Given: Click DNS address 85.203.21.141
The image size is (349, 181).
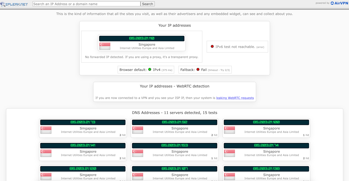Looking at the screenshot, I should click(x=83, y=146).
